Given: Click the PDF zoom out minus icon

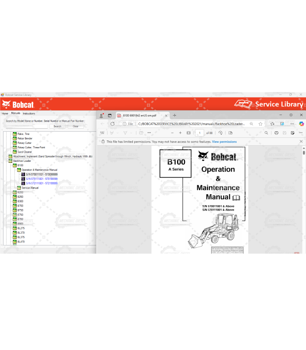Looking at the screenshot, I should (x=172, y=133).
